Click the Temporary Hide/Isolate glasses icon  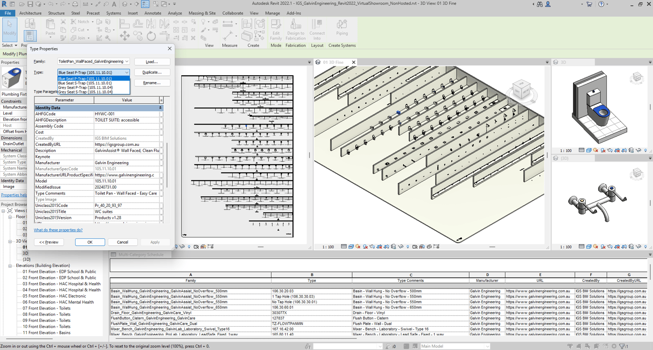pos(400,247)
